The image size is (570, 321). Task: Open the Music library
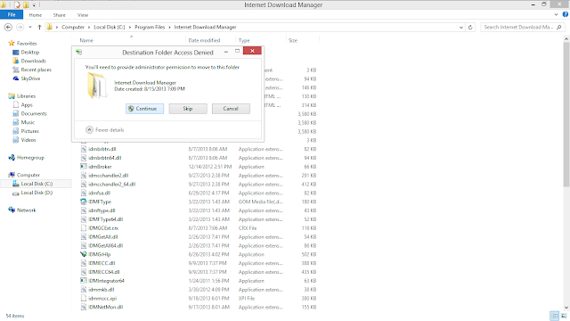click(x=28, y=122)
